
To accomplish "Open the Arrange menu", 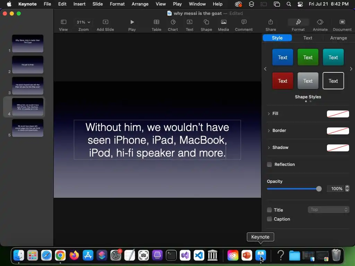I will pos(140,4).
